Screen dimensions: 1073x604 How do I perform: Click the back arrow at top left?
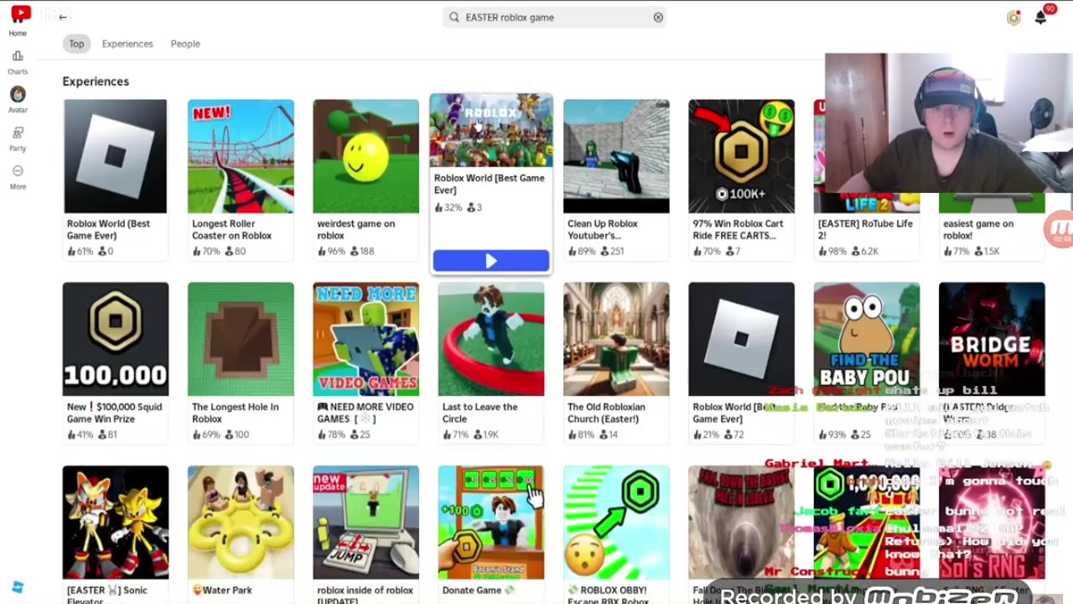coord(63,17)
